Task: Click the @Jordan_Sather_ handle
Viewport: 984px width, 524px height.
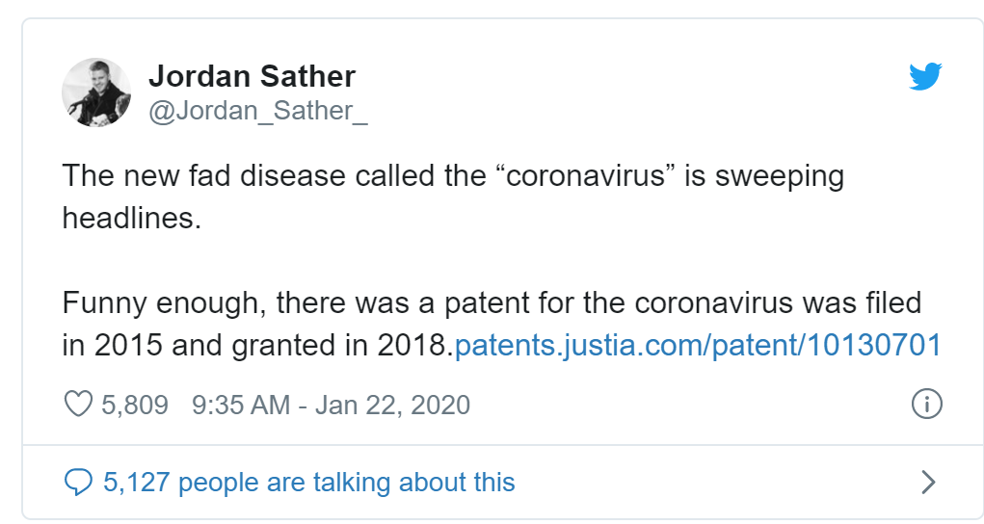Action: (257, 111)
